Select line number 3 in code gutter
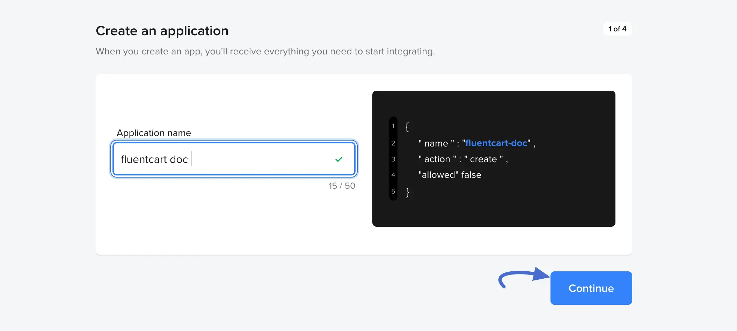The height and width of the screenshot is (331, 737). click(393, 159)
